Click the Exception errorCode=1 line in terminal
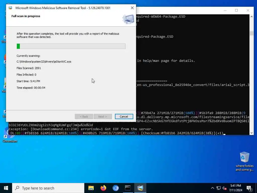Image resolution: width=257 pixels, height=193 pixels. 81,129
